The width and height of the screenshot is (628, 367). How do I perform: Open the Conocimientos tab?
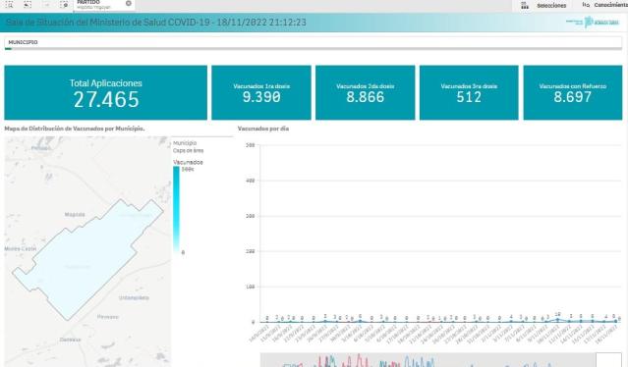[x=610, y=5]
